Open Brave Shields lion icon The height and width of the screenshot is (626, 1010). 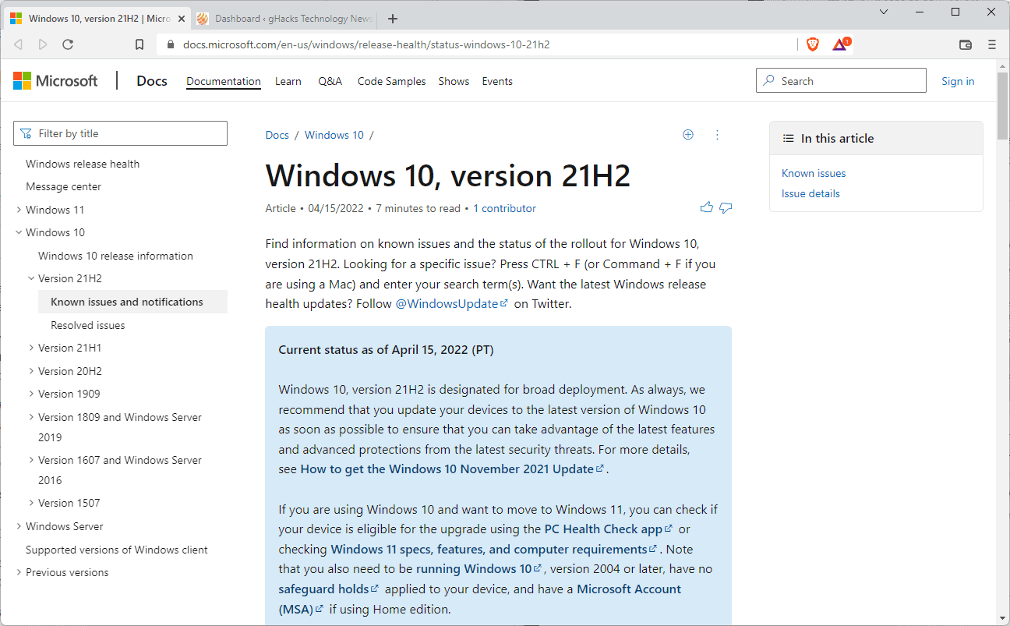(812, 44)
